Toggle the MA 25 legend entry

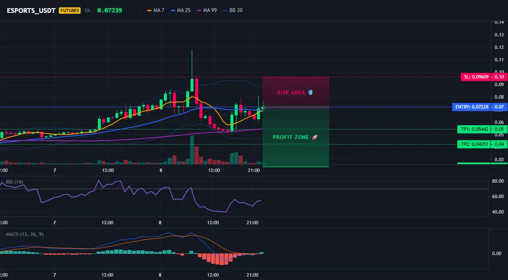point(181,10)
